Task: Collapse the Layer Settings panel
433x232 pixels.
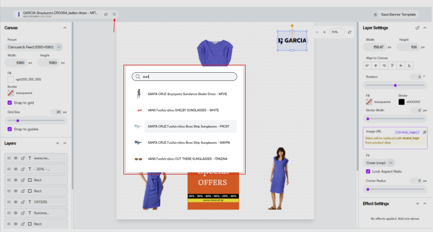Action: pos(425,28)
